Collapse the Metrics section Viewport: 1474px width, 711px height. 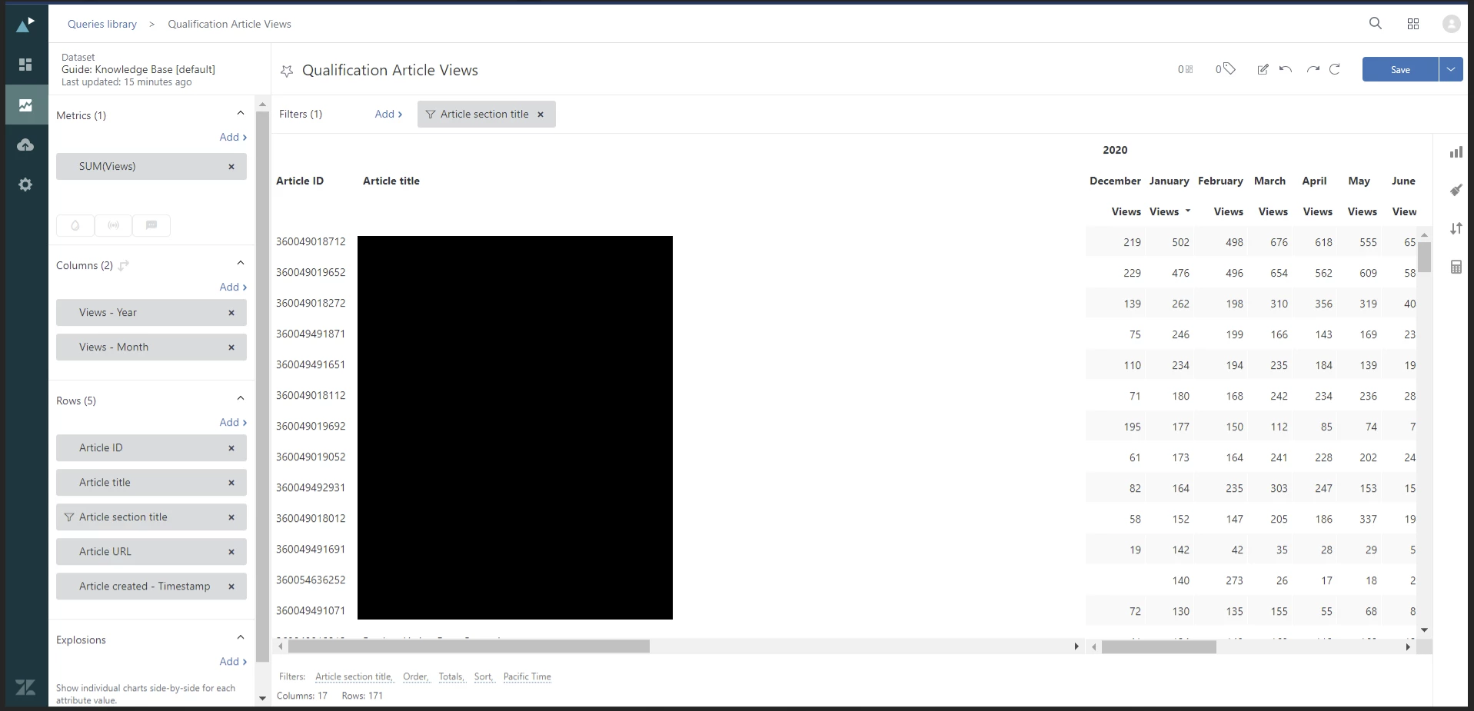[241, 113]
